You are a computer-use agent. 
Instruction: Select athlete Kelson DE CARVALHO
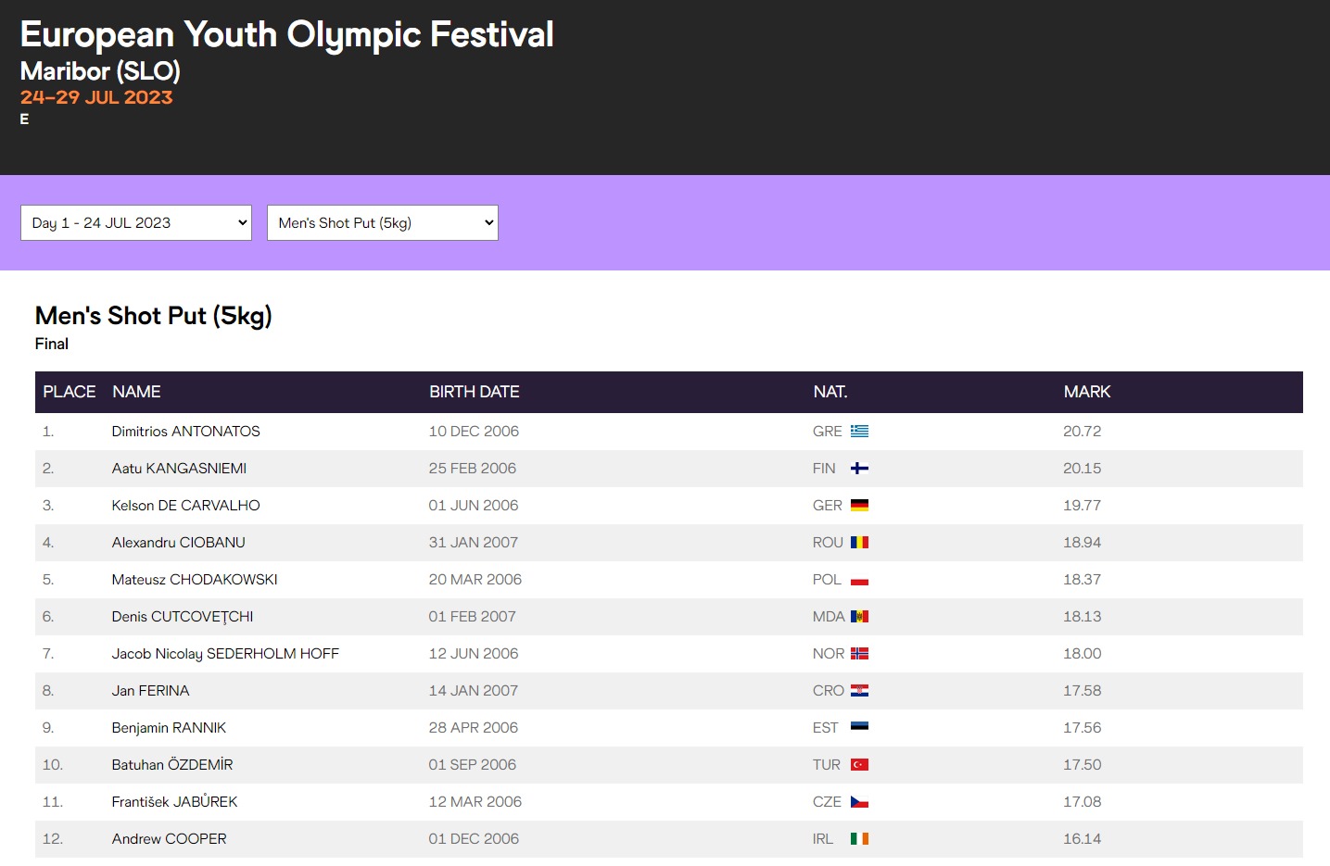[x=186, y=505]
